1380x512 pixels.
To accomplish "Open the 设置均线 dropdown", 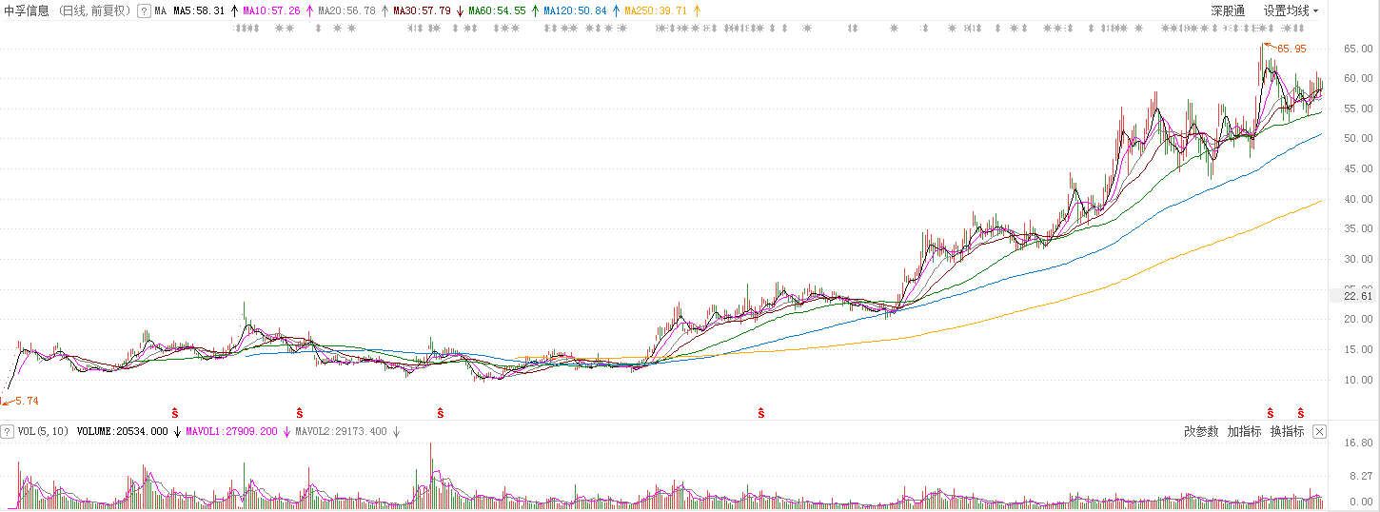I will pyautogui.click(x=1291, y=11).
